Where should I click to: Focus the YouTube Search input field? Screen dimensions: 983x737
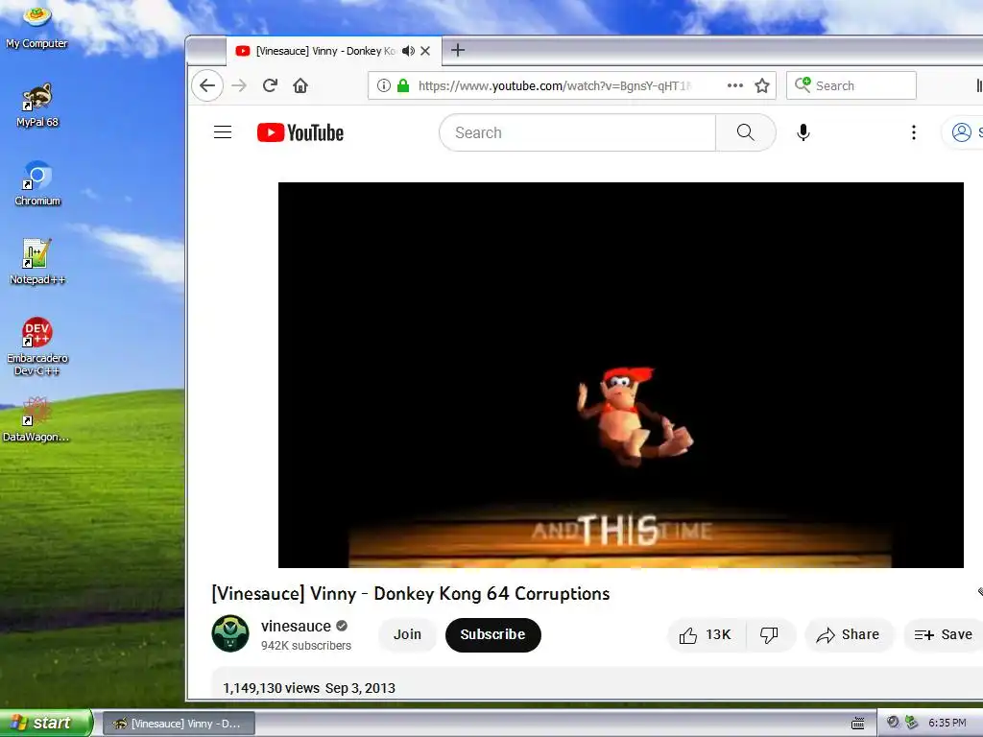(577, 132)
